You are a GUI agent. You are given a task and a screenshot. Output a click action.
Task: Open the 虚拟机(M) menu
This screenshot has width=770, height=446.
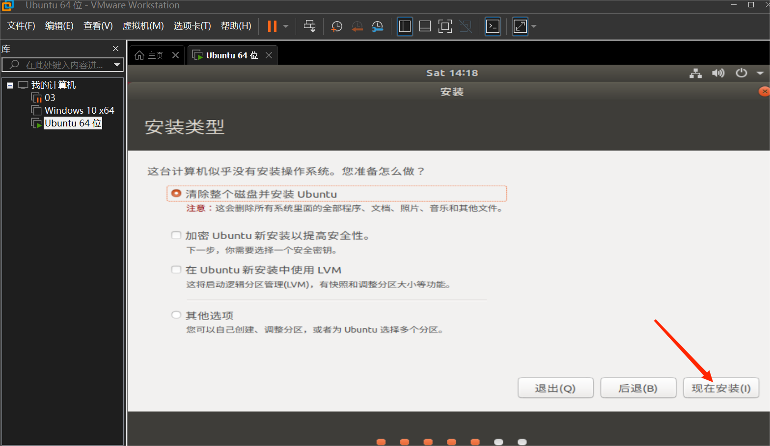click(143, 26)
